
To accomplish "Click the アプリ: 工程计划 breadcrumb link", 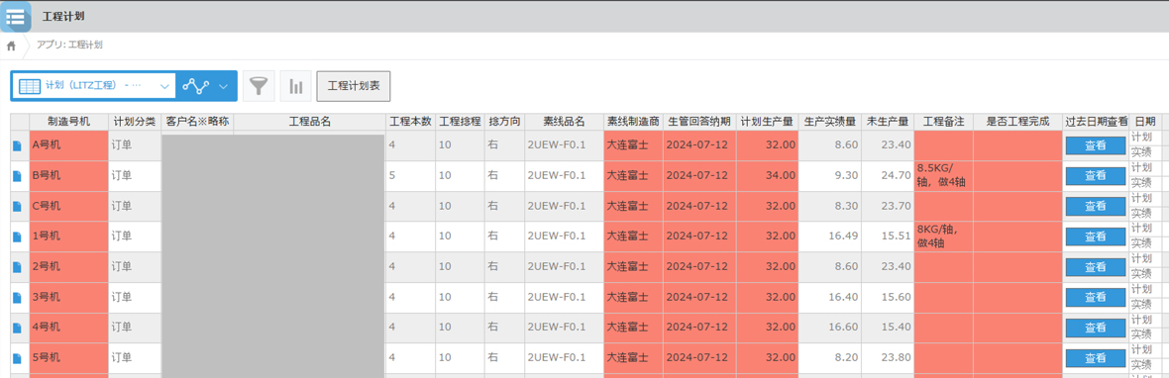I will [69, 46].
